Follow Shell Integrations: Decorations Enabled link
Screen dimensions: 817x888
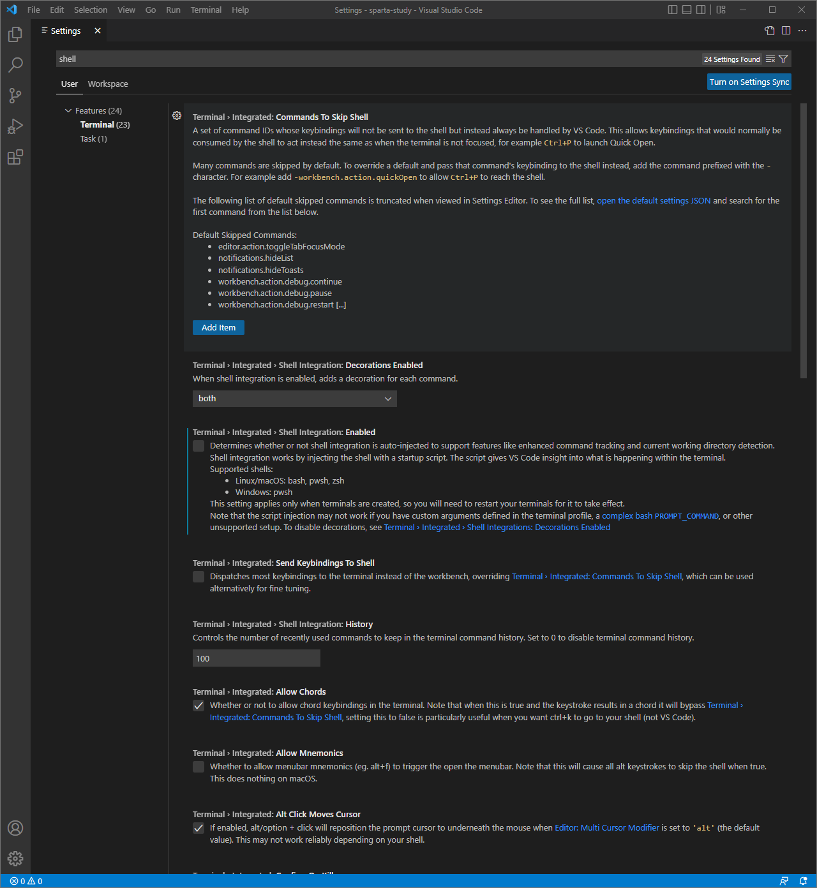497,528
